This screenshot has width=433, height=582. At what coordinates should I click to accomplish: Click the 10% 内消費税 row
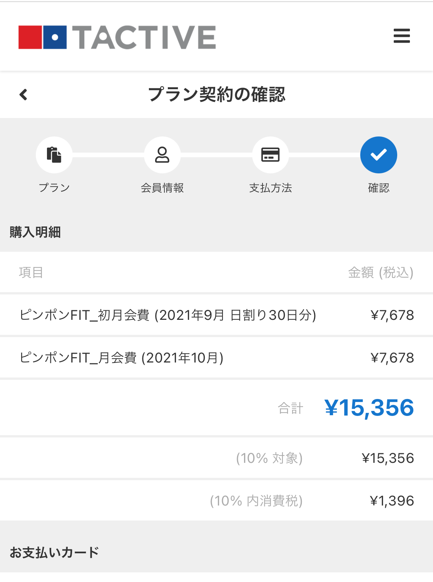216,501
